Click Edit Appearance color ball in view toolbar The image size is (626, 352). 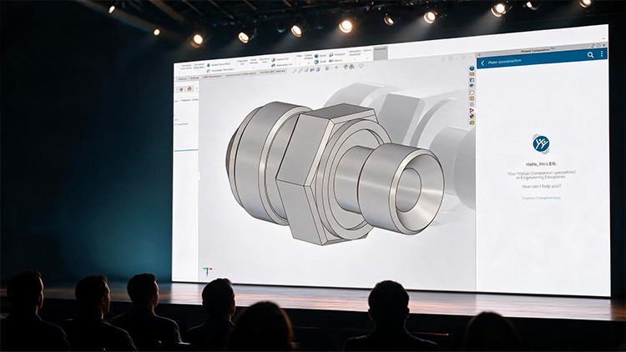(346, 67)
